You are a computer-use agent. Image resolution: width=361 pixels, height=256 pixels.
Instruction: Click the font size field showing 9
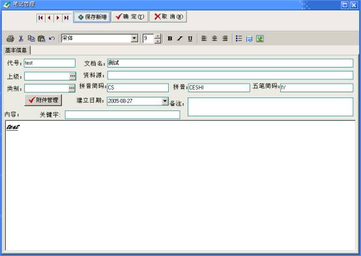[149, 38]
